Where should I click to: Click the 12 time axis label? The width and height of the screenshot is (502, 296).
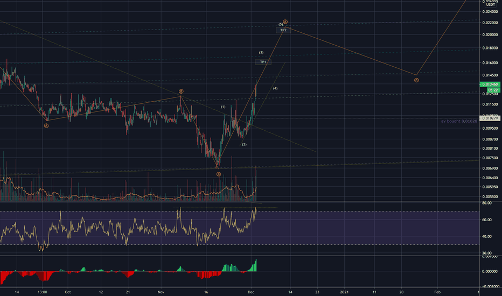tap(101, 292)
